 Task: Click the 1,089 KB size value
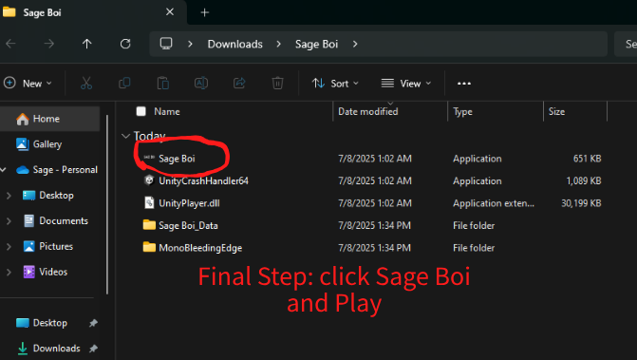(584, 180)
